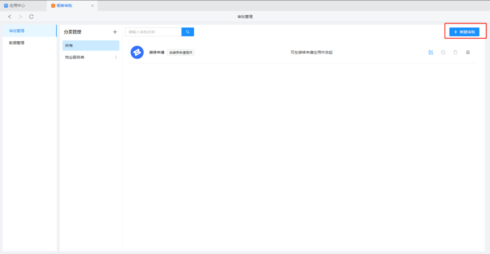
Task: Open 数据管理 in the sidebar
Action: [x=17, y=43]
